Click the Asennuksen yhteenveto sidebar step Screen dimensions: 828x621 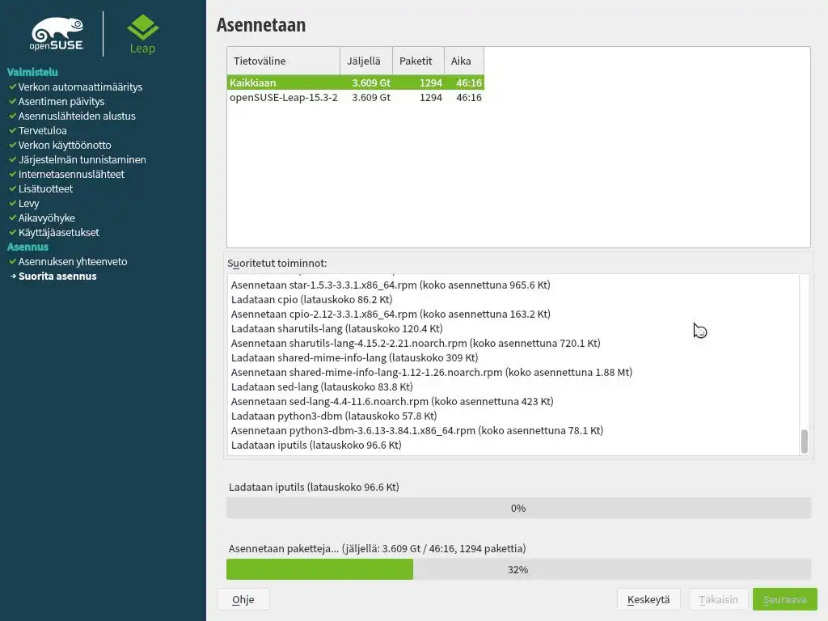click(73, 261)
